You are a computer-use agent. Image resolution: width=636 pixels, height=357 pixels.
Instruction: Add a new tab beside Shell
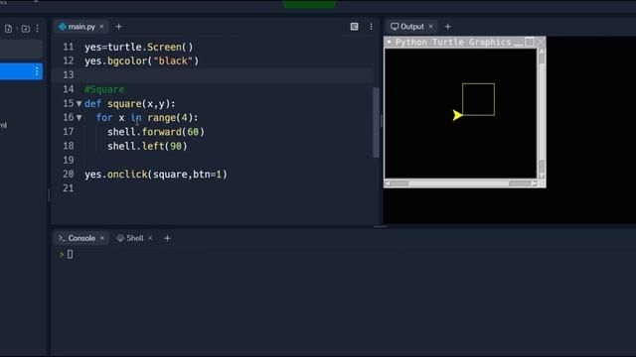167,238
